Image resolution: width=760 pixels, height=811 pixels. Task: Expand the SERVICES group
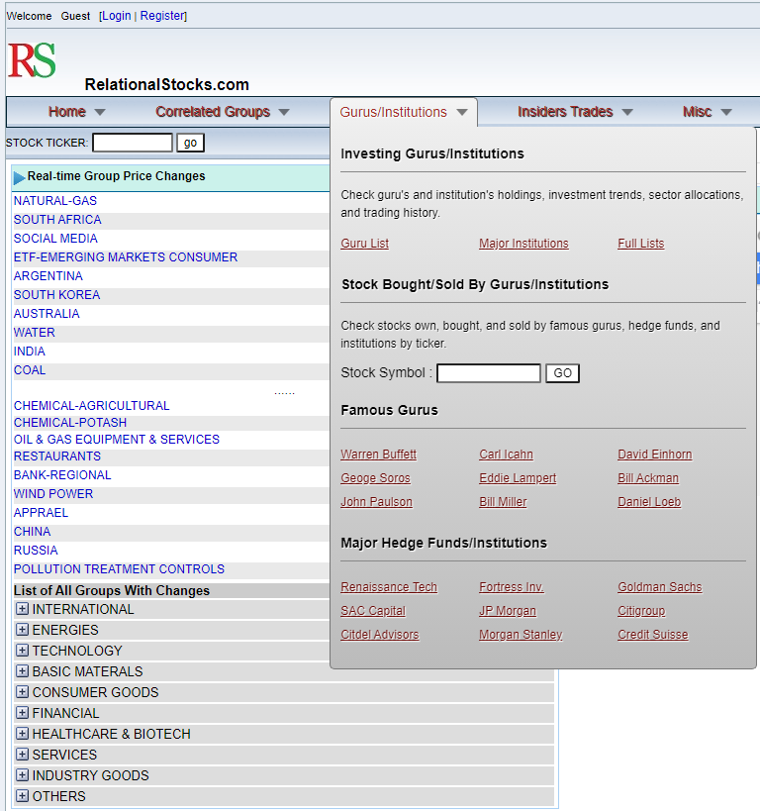(22, 755)
